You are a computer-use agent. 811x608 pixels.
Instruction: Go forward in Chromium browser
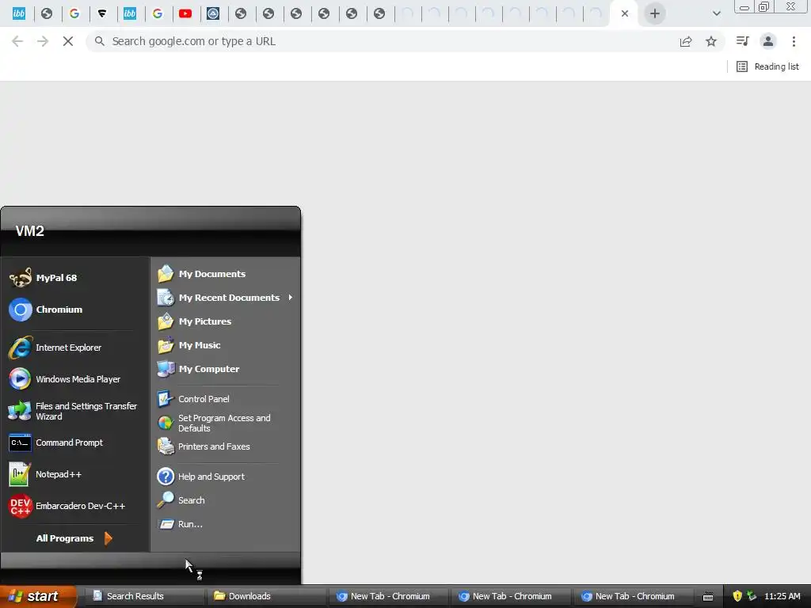point(43,41)
